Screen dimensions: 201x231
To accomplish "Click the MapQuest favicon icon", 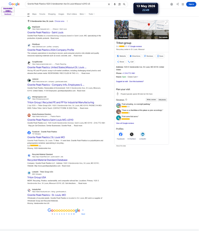I will click(29, 28).
